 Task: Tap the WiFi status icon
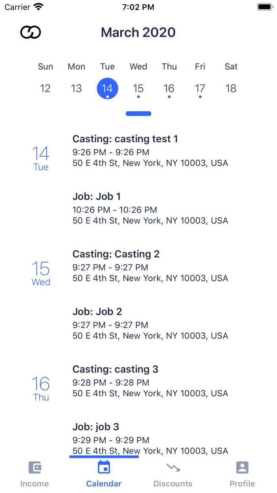tap(38, 7)
